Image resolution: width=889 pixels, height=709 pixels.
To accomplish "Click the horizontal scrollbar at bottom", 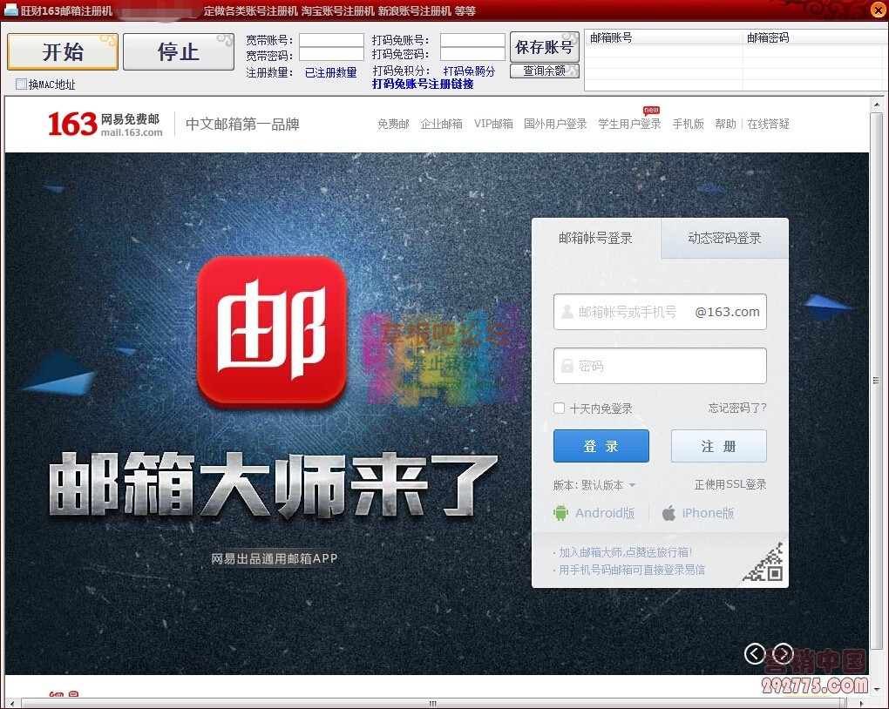I will [433, 703].
